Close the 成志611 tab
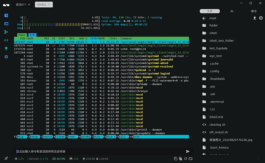Viewport: 265px width, 163px height. (x=29, y=5)
